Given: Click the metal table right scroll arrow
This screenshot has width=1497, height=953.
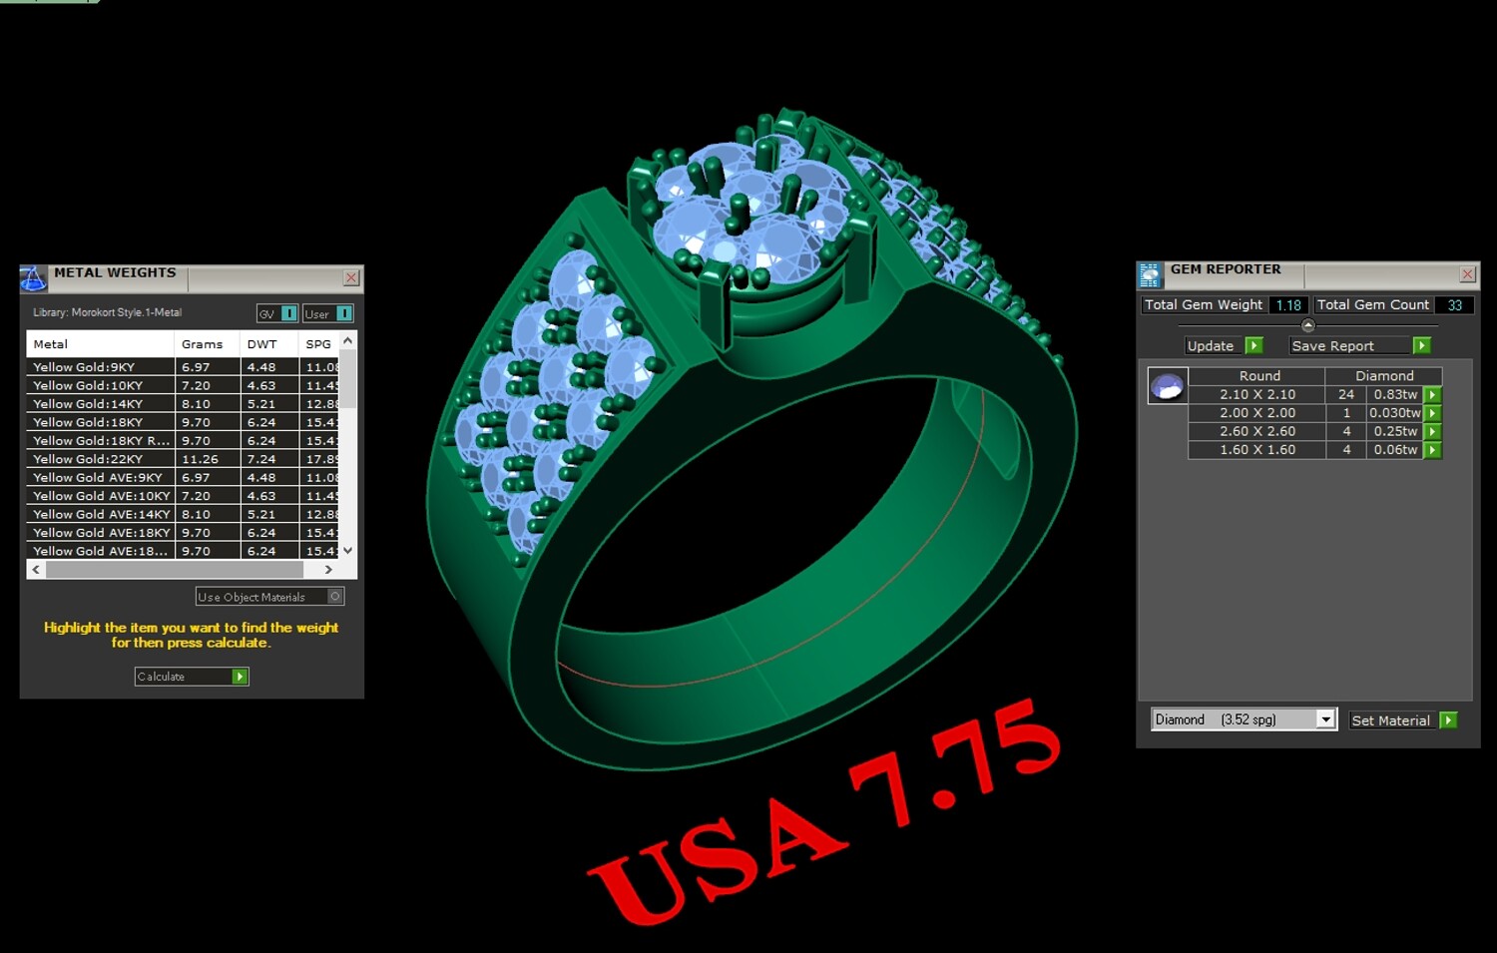Looking at the screenshot, I should [x=328, y=570].
